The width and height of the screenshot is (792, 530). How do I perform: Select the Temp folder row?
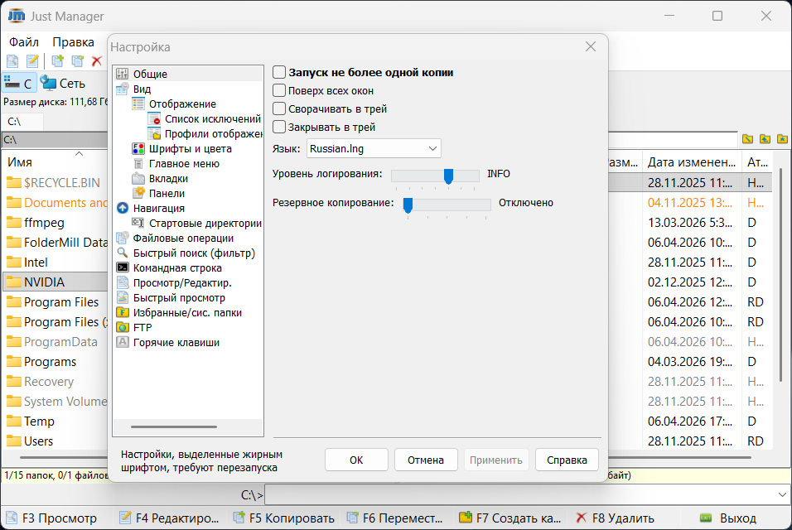click(55, 422)
